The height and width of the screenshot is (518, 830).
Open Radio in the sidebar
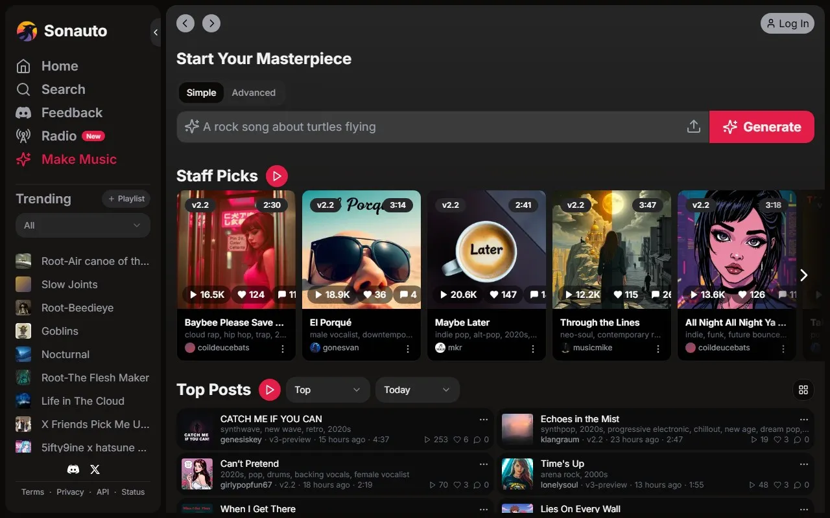[x=59, y=136]
